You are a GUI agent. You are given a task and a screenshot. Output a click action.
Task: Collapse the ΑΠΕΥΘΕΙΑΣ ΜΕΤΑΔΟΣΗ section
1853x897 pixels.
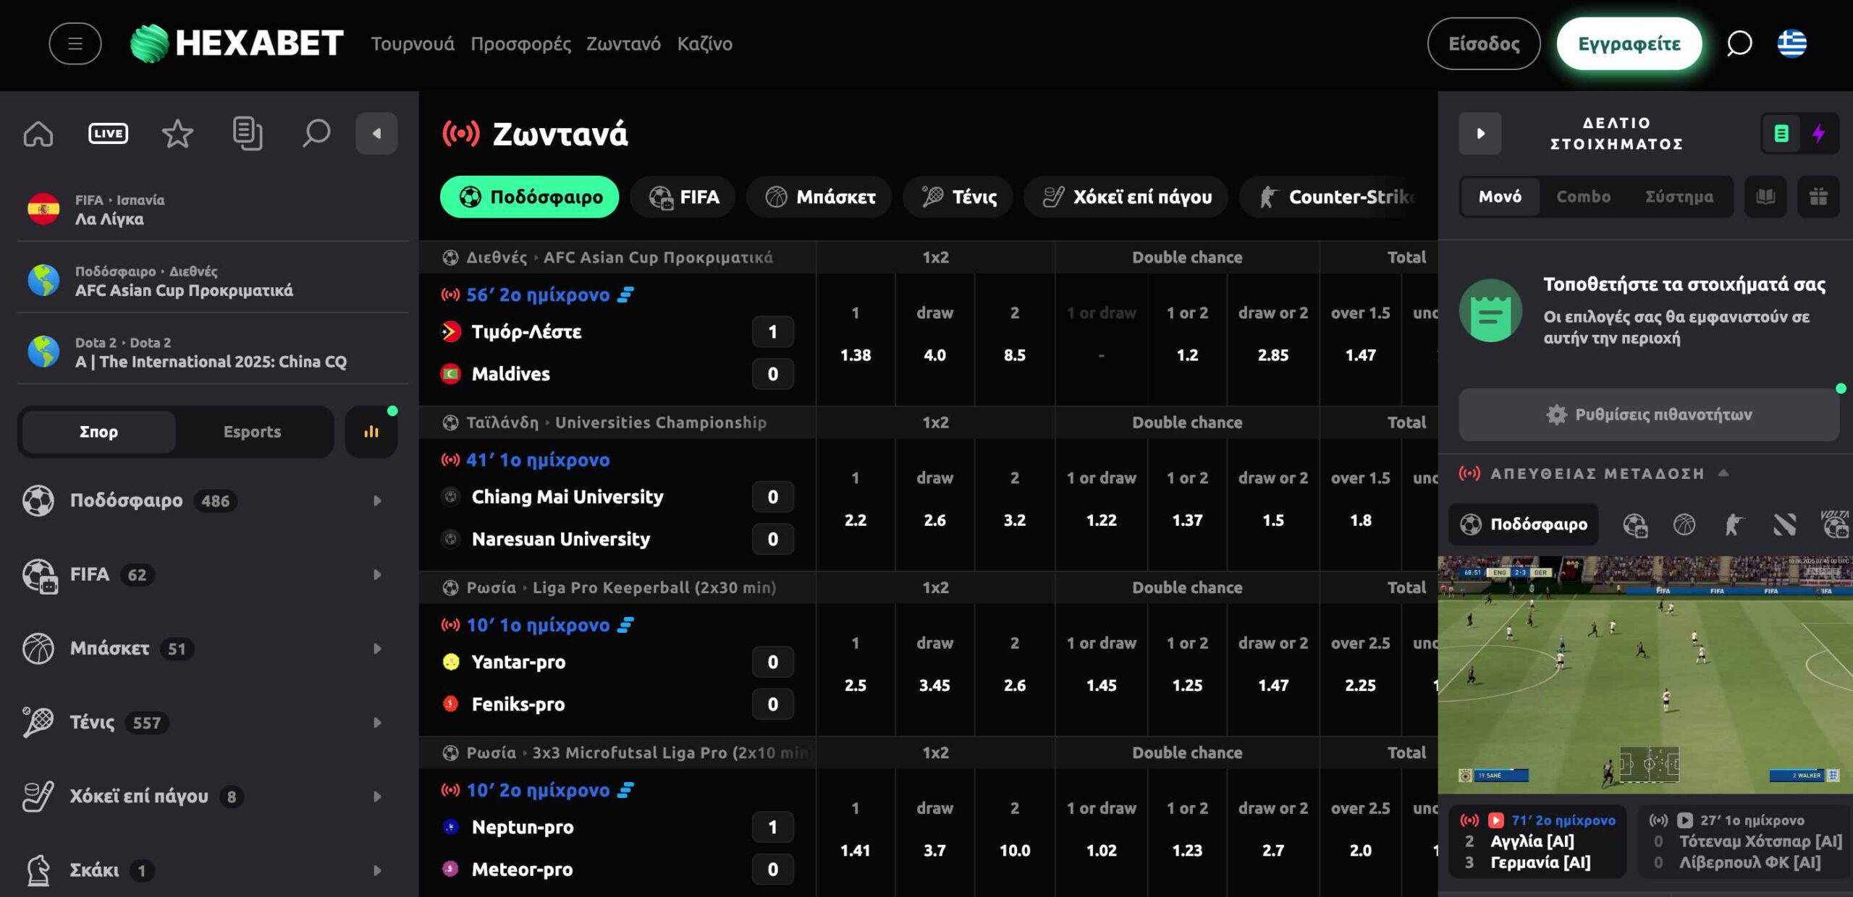point(1723,473)
